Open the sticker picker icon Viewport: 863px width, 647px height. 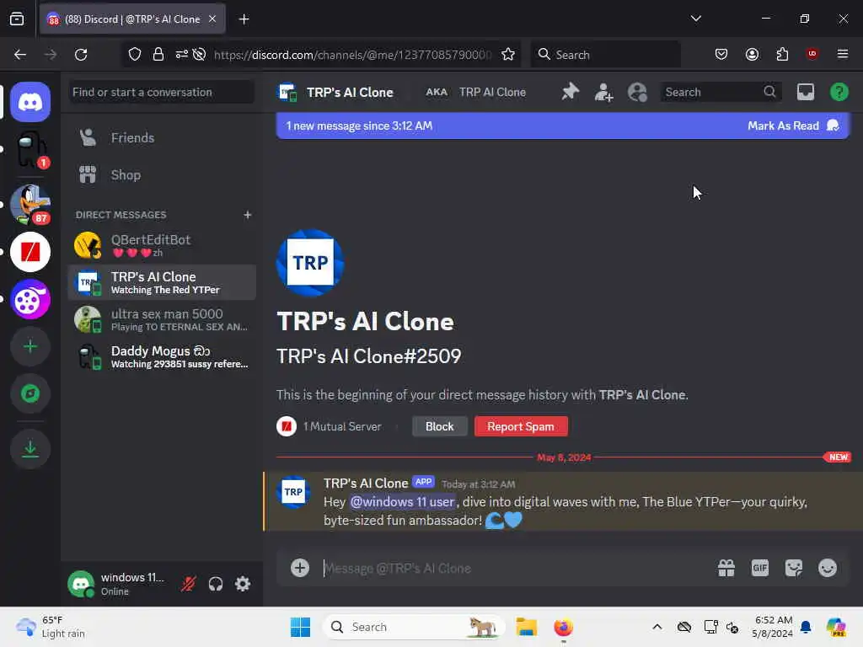click(794, 568)
